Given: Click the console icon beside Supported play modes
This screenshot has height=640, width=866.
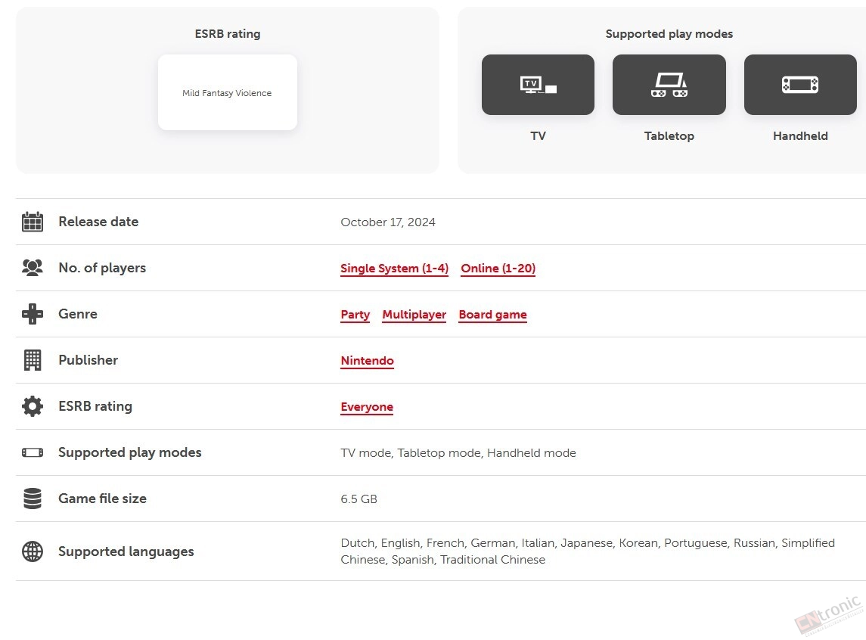Looking at the screenshot, I should [33, 452].
